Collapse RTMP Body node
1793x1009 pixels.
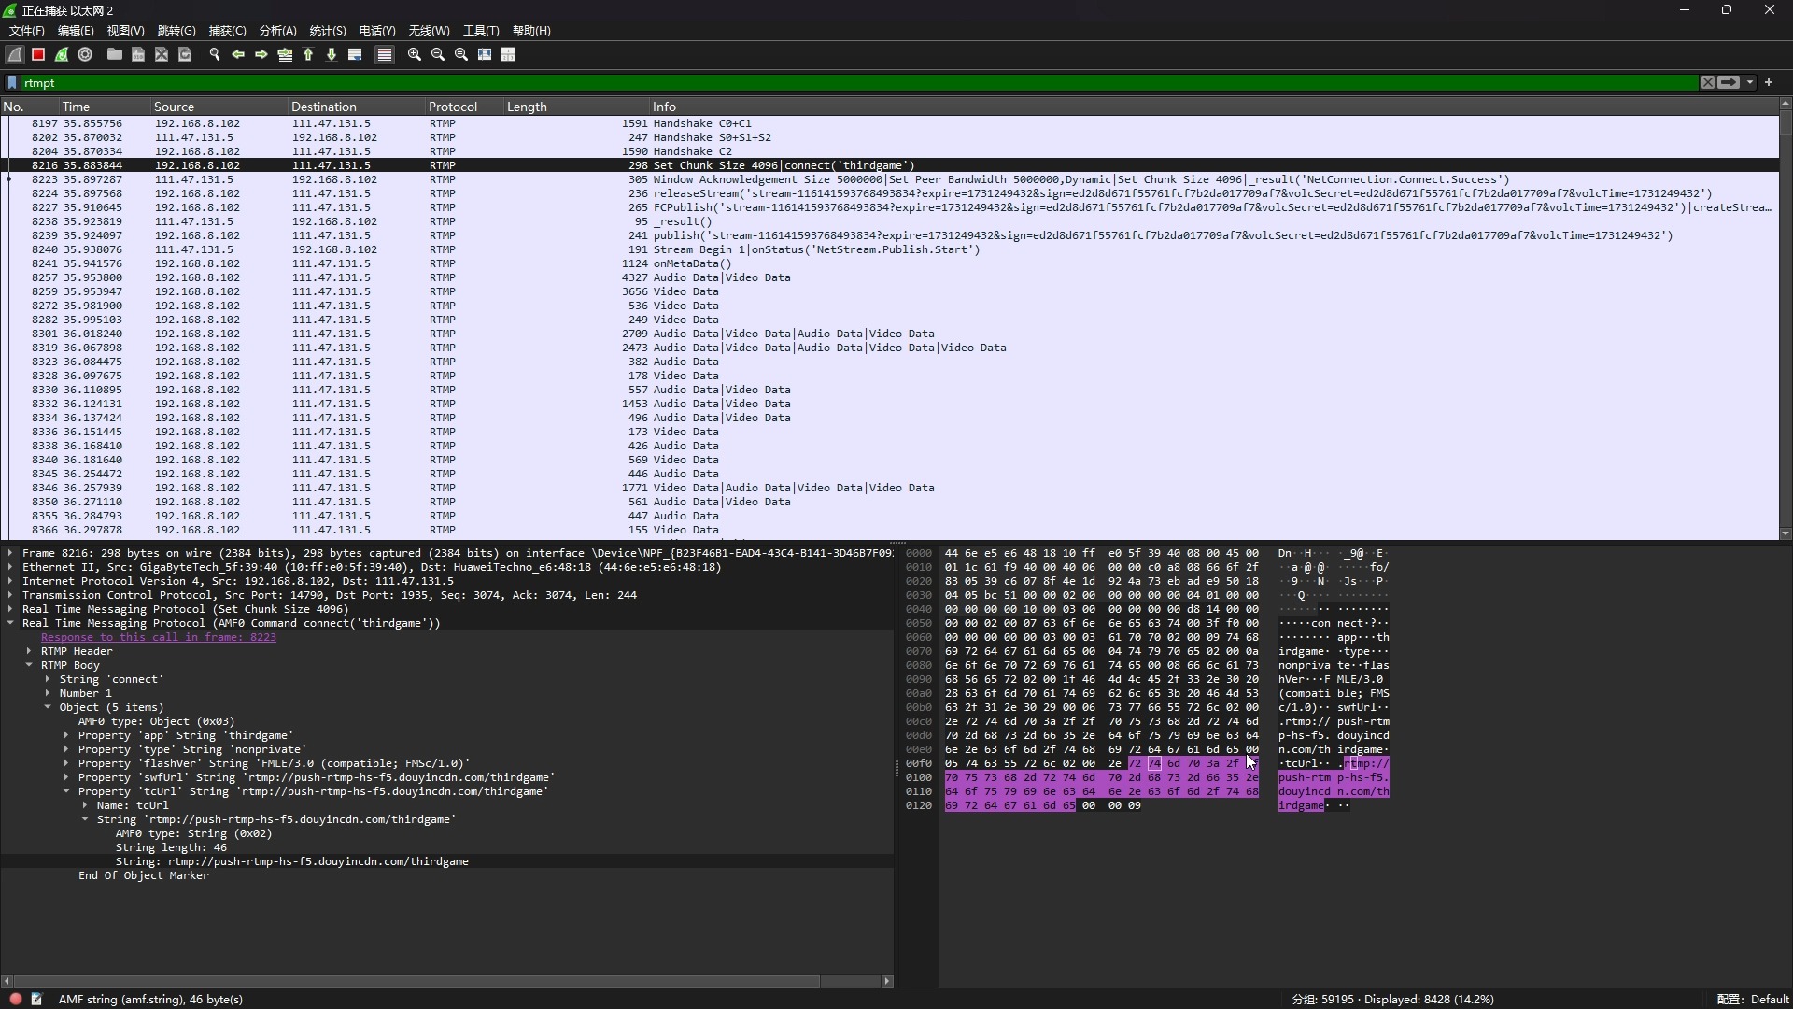click(29, 665)
